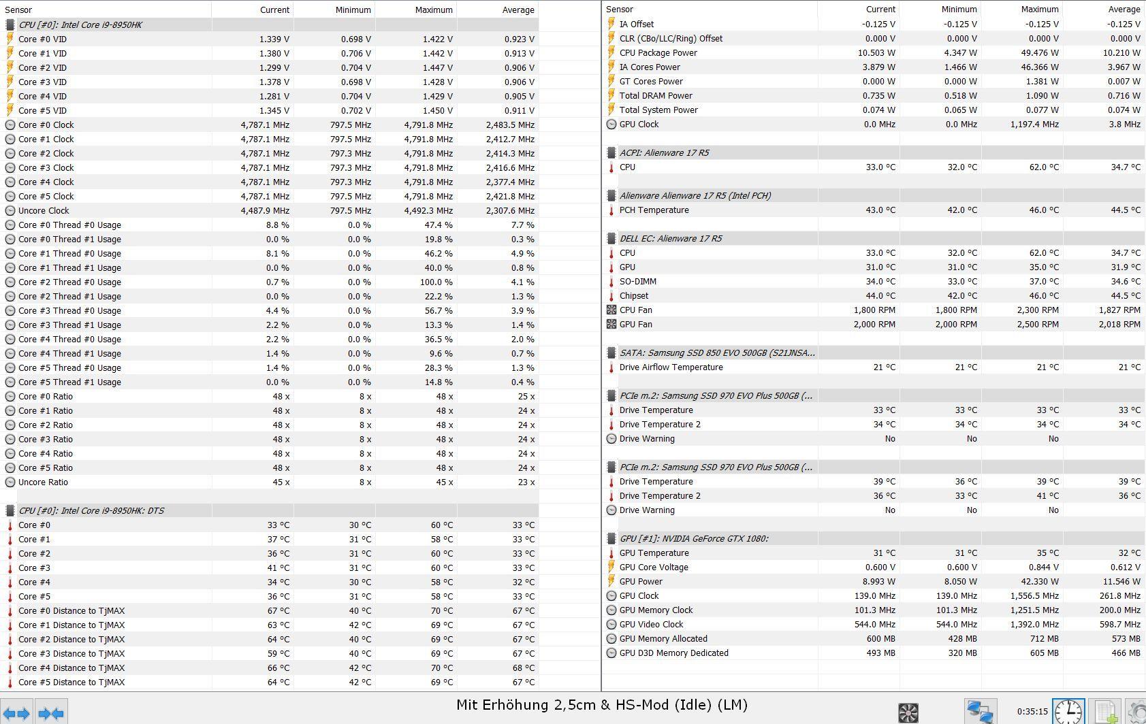Select the GPU Power row

[x=874, y=582]
